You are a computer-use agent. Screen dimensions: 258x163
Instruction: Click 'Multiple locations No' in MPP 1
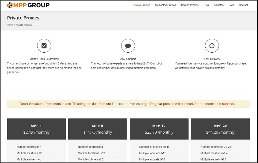[29, 153]
